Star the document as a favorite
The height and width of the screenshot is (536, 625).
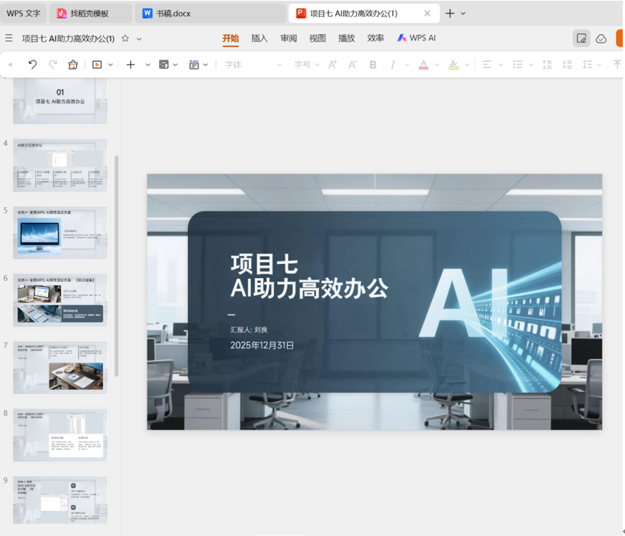(125, 38)
